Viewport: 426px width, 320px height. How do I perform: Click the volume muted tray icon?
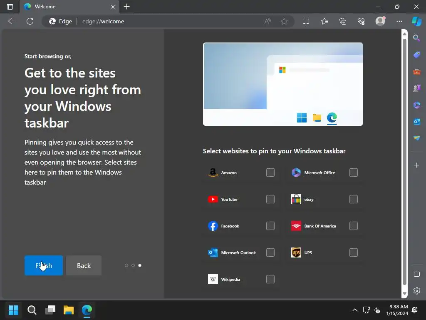click(x=377, y=310)
